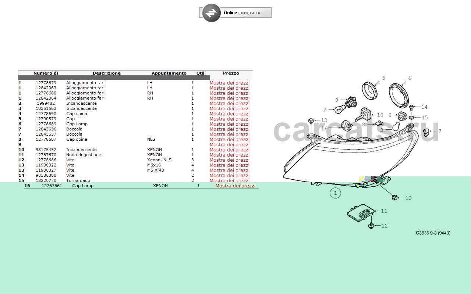
Task: Click the Prezzo column header
Action: pos(231,73)
